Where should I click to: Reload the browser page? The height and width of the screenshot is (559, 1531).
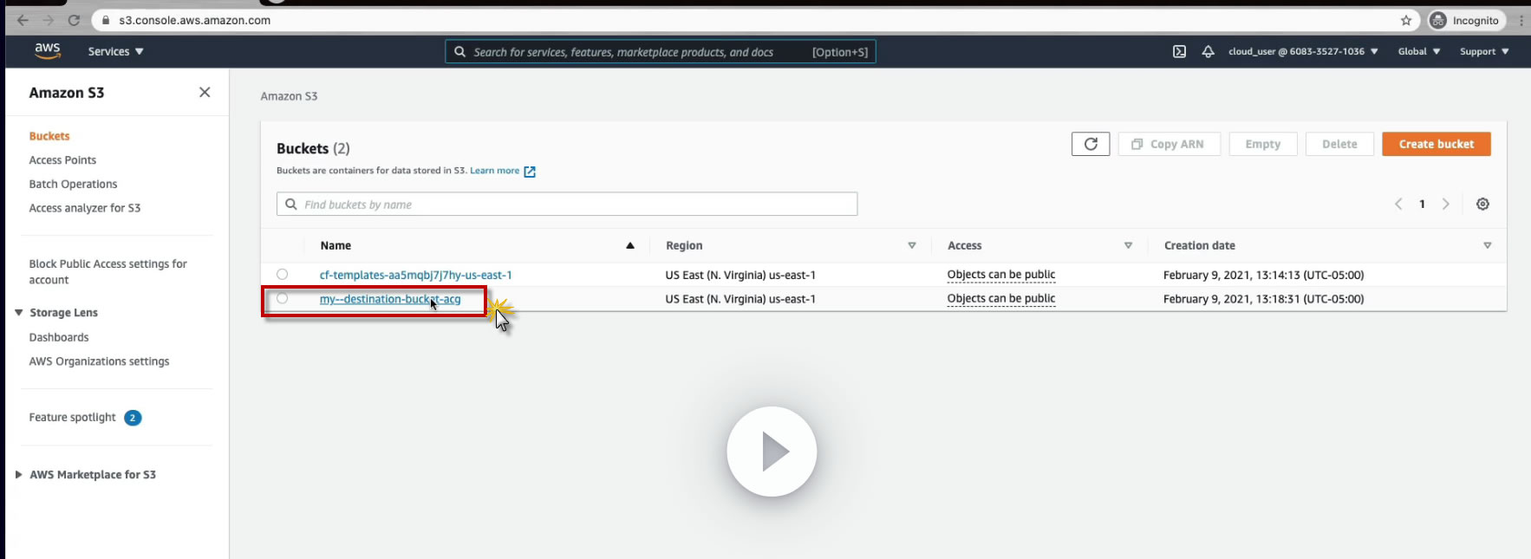pyautogui.click(x=74, y=20)
